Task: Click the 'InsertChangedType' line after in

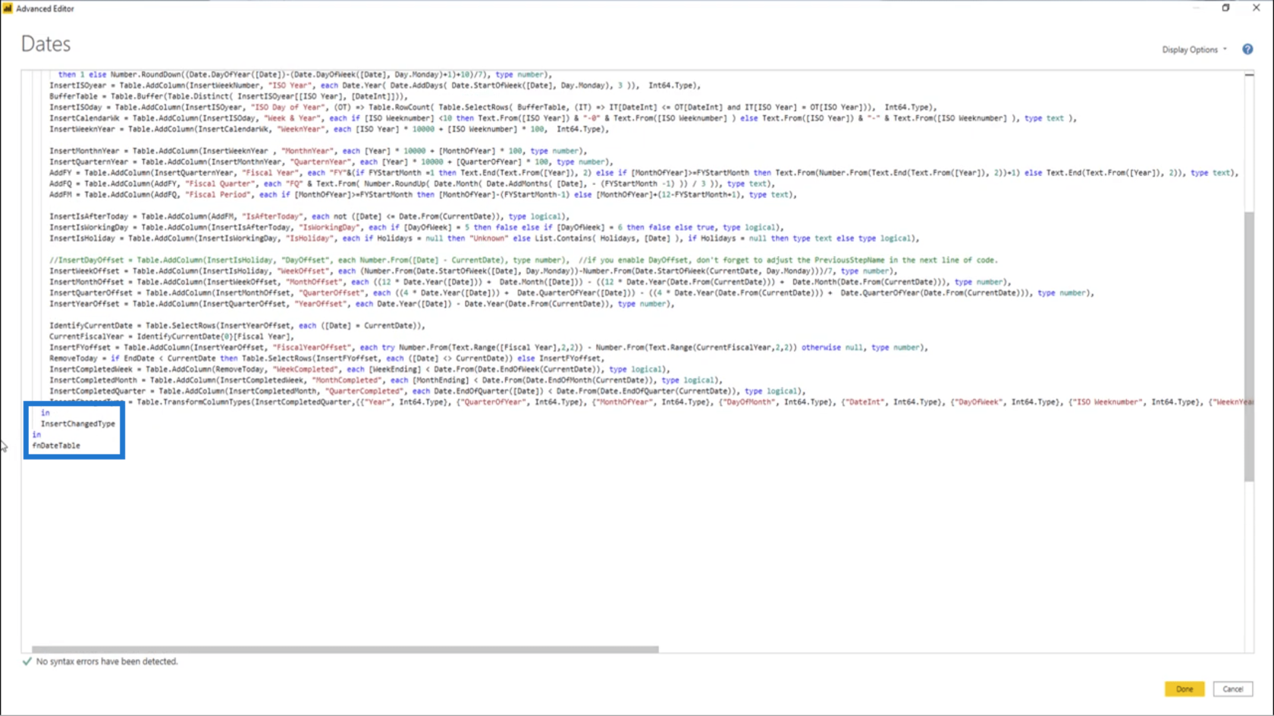Action: pyautogui.click(x=78, y=424)
